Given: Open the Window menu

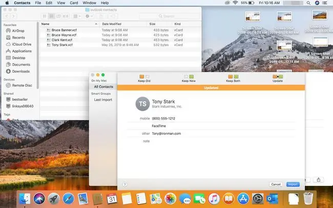Looking at the screenshot, I should [x=90, y=3].
